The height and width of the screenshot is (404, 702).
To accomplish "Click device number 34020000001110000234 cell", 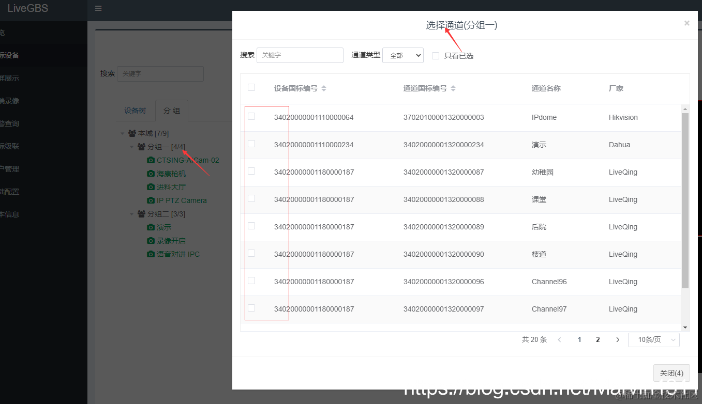I will tap(314, 145).
